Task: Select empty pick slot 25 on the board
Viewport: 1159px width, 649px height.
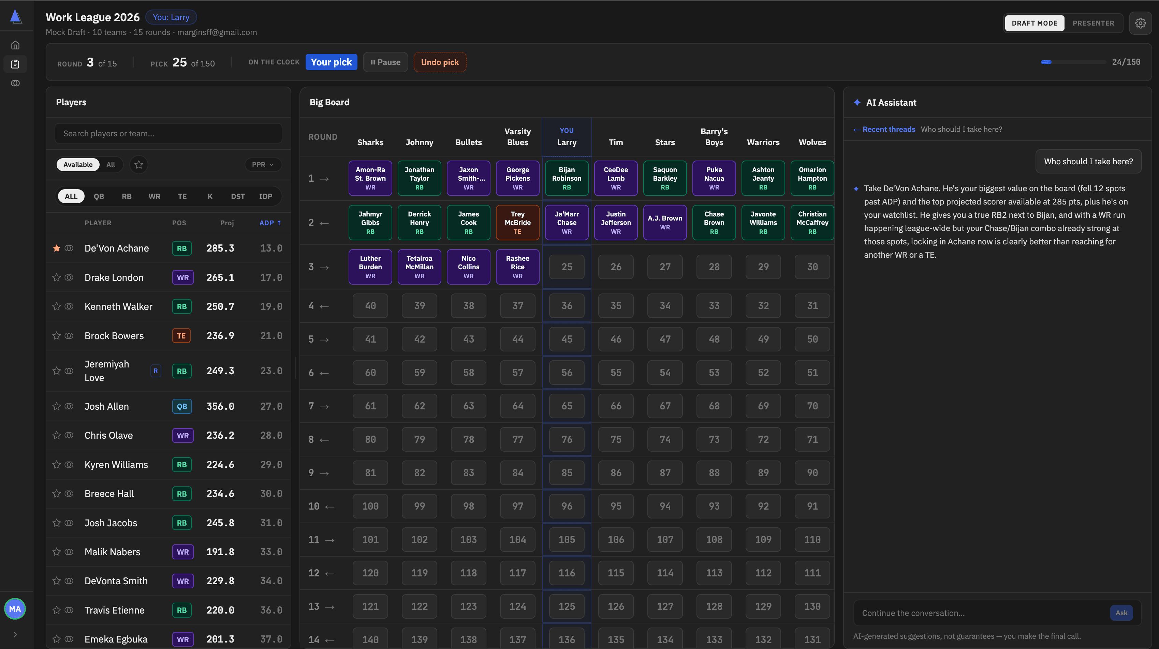Action: pos(567,267)
